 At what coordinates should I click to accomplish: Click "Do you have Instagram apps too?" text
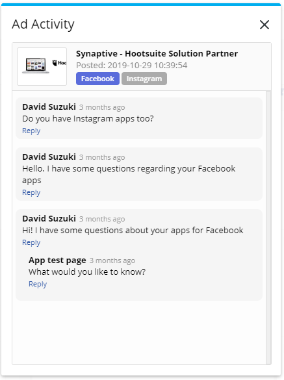coord(88,119)
